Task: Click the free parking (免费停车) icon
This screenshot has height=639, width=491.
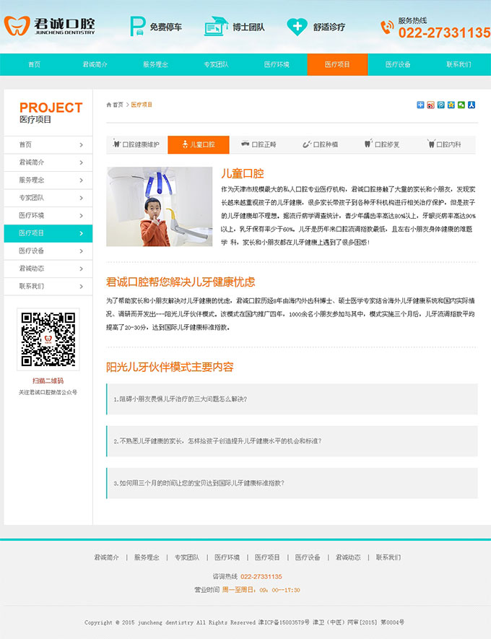Action: coord(137,27)
